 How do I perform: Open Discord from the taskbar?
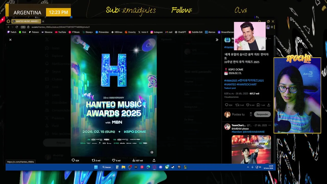[x=160, y=167]
